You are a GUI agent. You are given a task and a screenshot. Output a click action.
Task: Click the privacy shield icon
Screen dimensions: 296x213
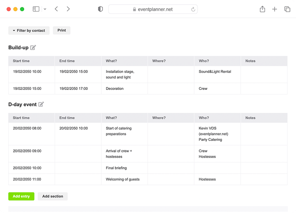coord(100,9)
